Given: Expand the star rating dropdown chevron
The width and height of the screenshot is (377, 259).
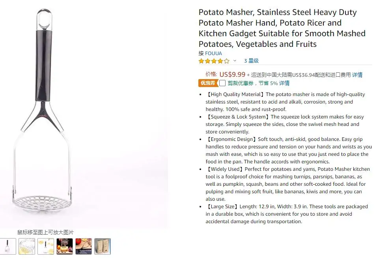Looking at the screenshot, I should coord(235,61).
